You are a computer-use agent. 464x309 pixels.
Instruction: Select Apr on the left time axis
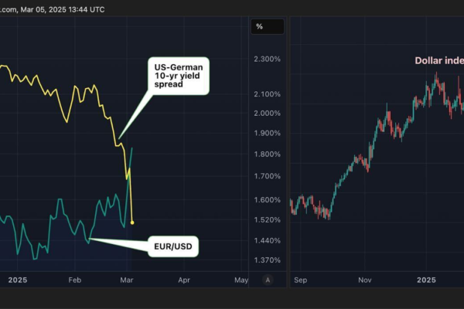pos(184,280)
